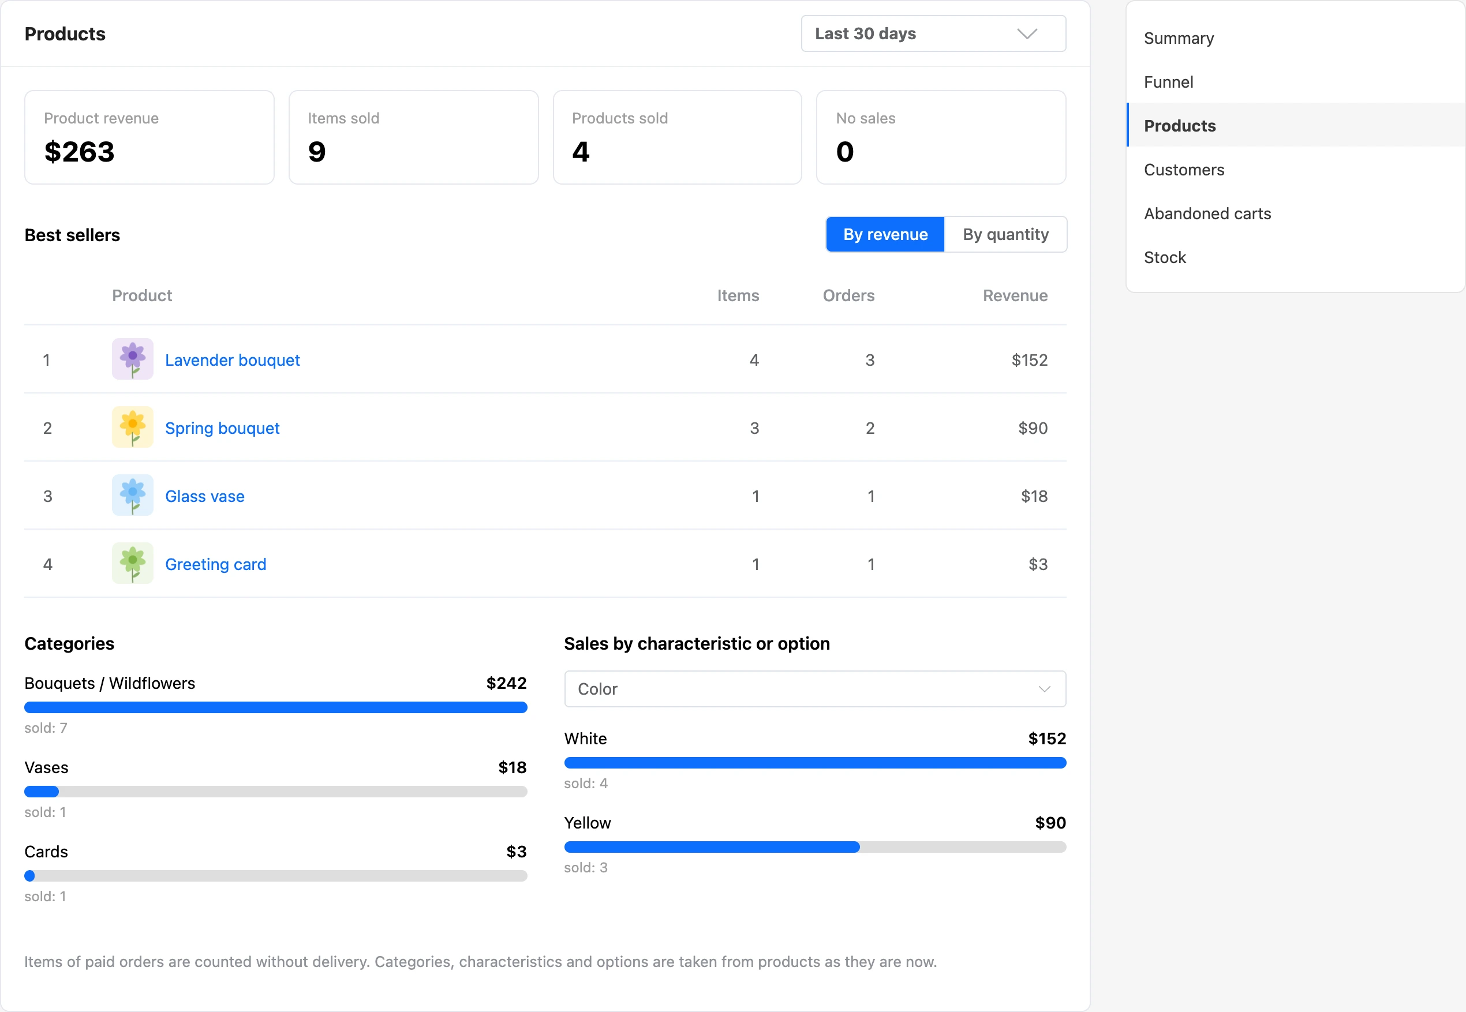Image resolution: width=1466 pixels, height=1012 pixels.
Task: Click the Orders column header
Action: [848, 295]
